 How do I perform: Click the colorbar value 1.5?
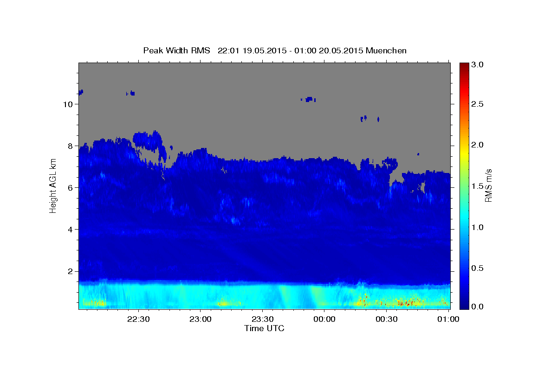point(478,186)
